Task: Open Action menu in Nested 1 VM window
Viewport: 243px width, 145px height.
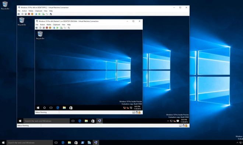Action: coord(42,25)
